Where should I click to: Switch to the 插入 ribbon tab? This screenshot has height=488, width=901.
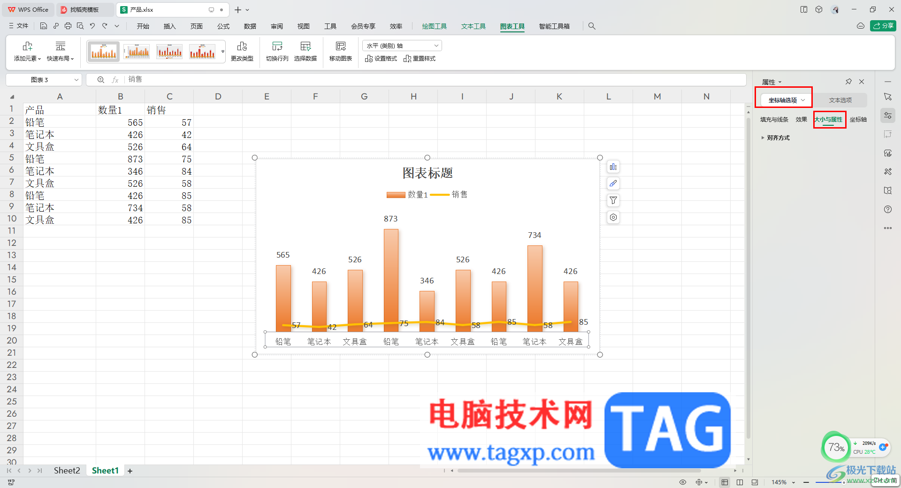169,26
